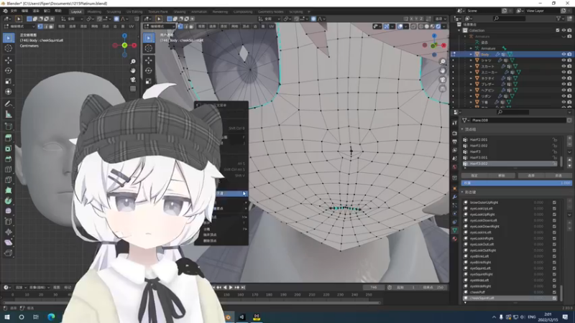Collapse the 顶点组 vertex groups panel
The width and height of the screenshot is (575, 323).
tap(462, 129)
